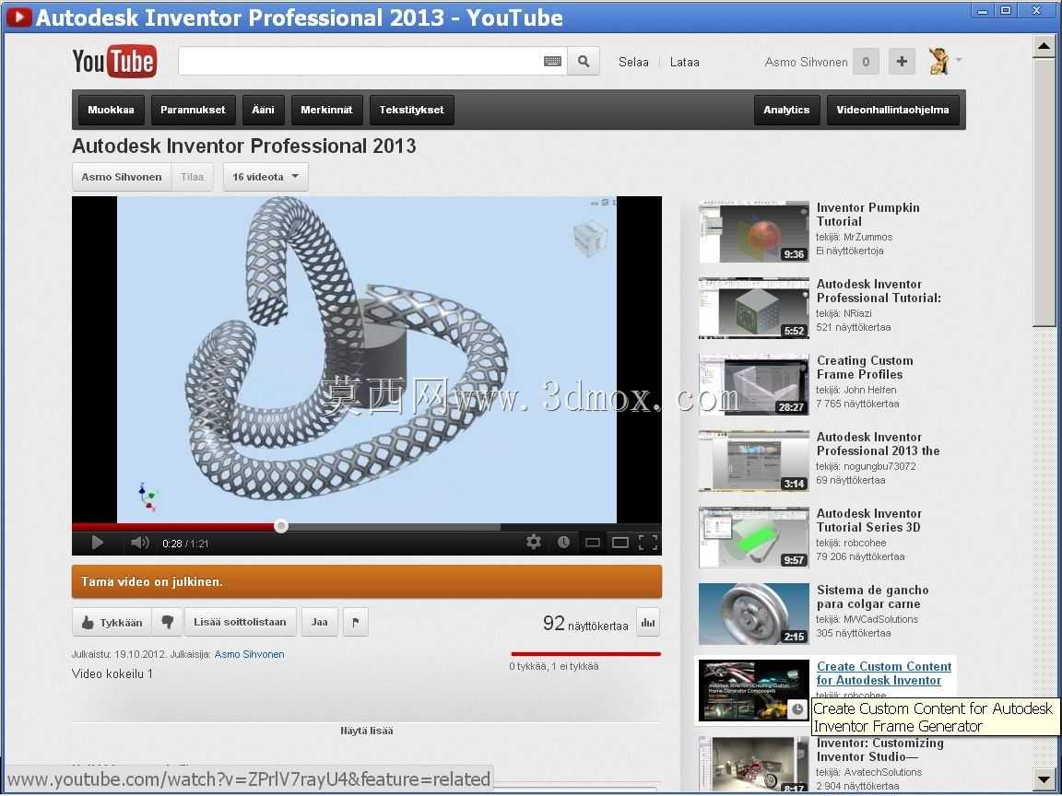Switch to the large player size
The height and width of the screenshot is (796, 1062).
[619, 542]
